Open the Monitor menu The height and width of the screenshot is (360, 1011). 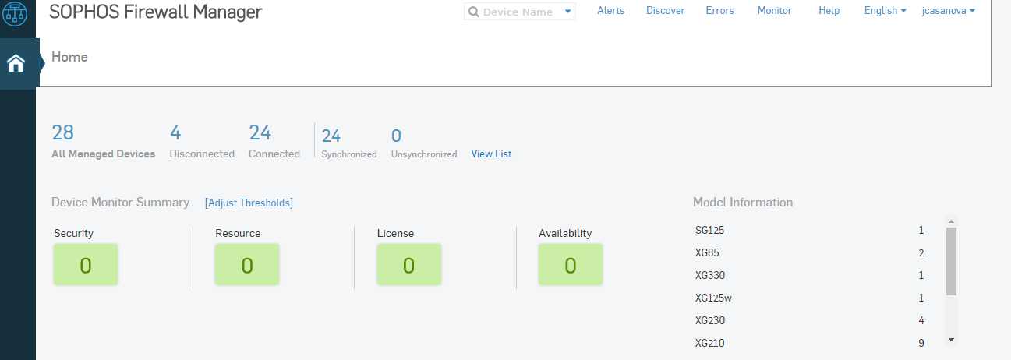[775, 11]
